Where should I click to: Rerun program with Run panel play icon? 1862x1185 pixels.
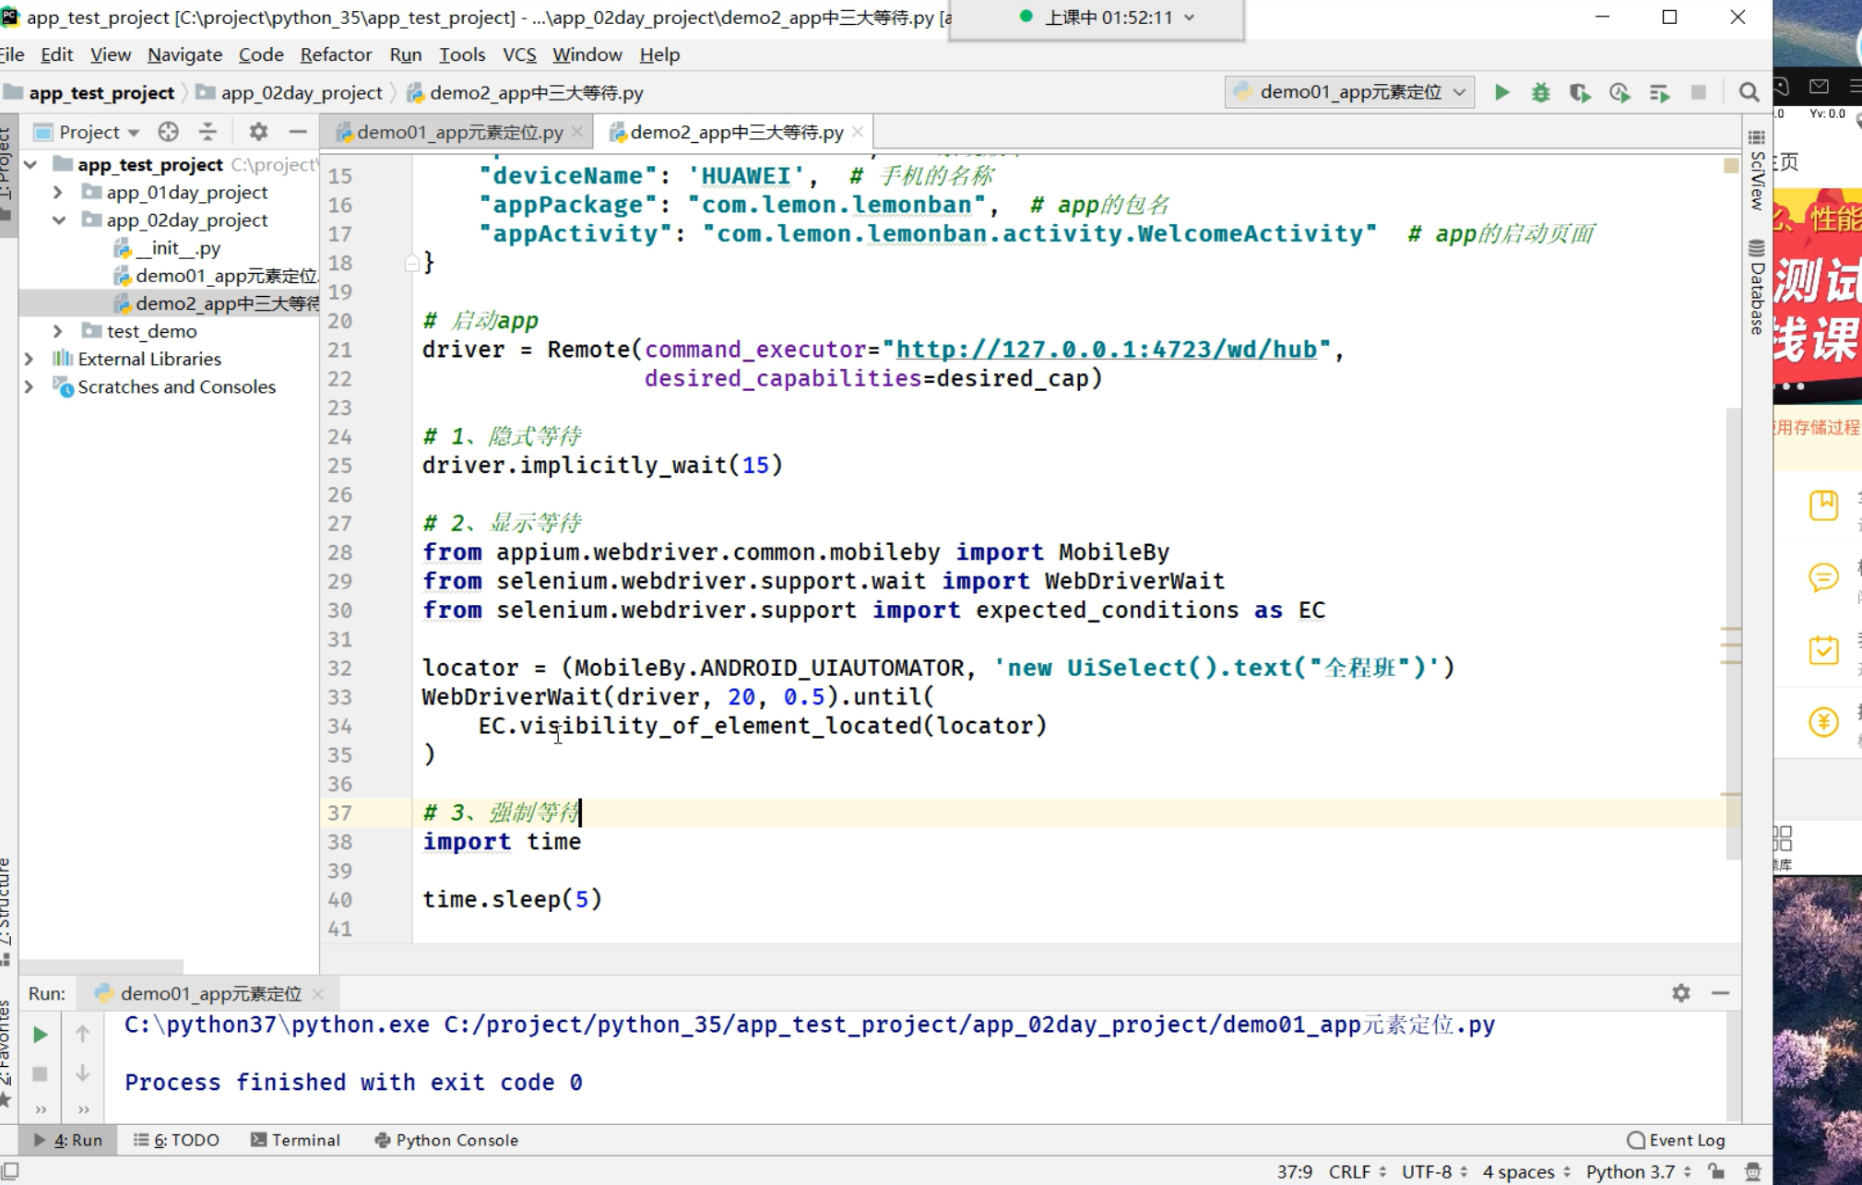40,1035
